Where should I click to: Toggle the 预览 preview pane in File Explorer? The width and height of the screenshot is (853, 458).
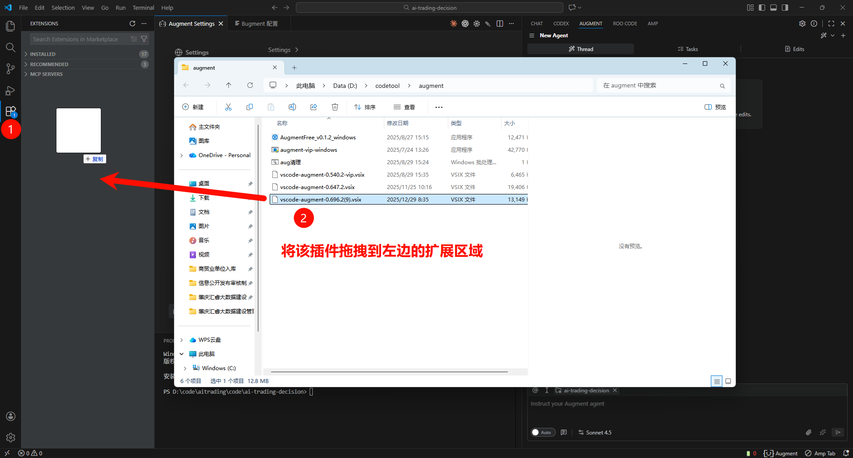(715, 107)
